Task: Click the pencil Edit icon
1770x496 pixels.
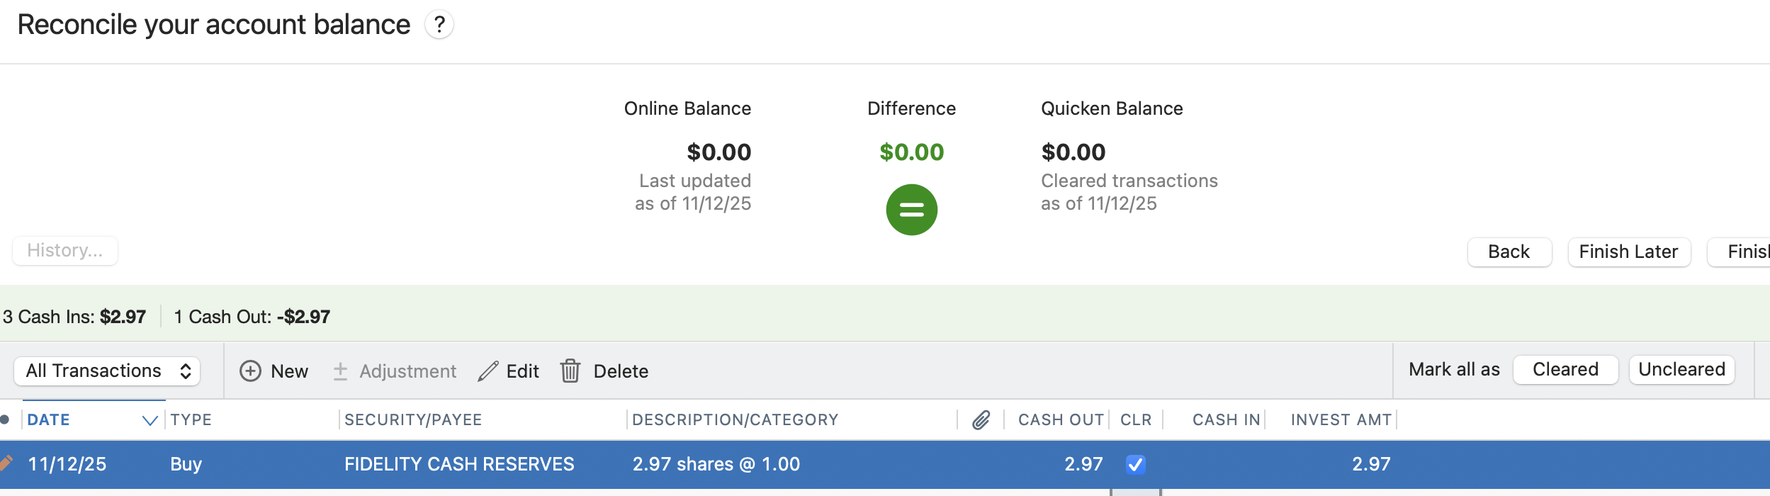Action: (x=488, y=371)
